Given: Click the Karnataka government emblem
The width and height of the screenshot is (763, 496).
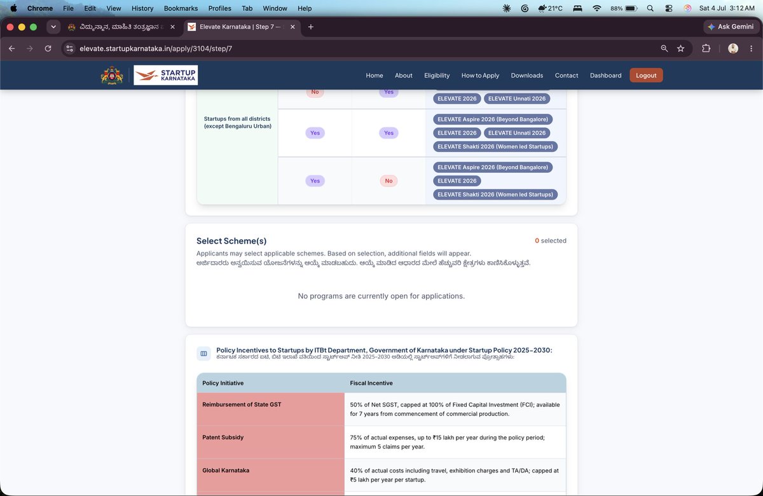Looking at the screenshot, I should 113,75.
